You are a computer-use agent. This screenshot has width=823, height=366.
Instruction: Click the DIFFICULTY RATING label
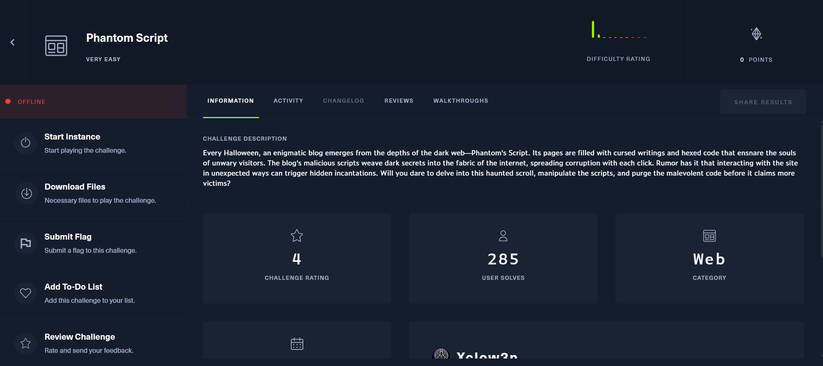click(x=619, y=59)
